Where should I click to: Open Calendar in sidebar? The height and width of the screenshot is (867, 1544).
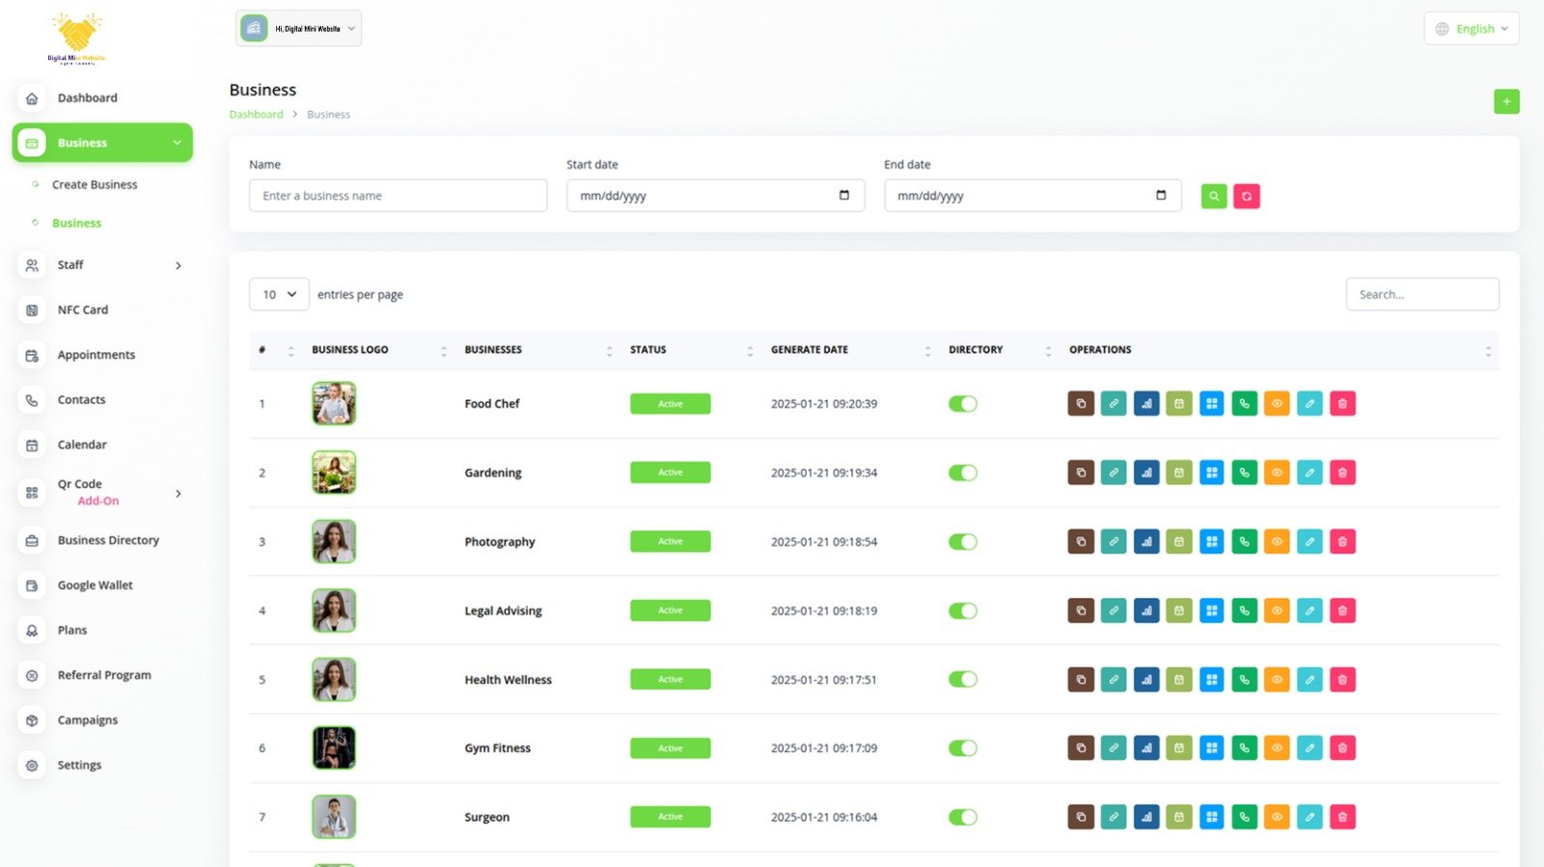82,445
